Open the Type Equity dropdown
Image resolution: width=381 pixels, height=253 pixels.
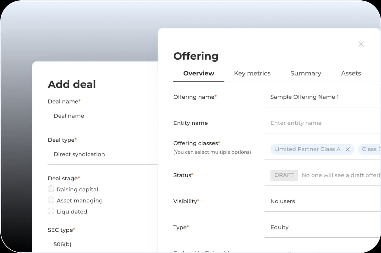322,228
